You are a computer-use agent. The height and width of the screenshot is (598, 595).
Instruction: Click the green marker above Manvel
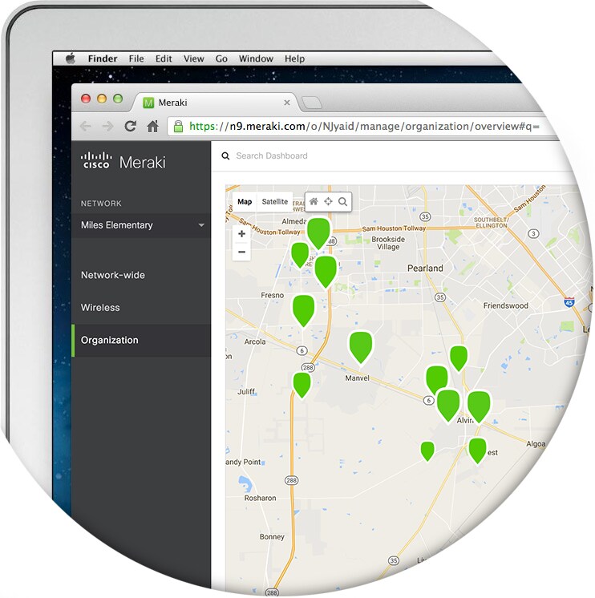click(361, 347)
